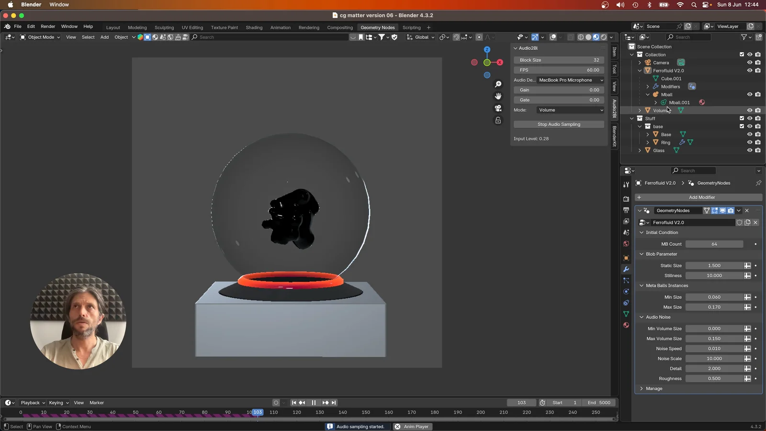Toggle camera visibility for the Ring object
766x431 pixels.
pyautogui.click(x=758, y=142)
